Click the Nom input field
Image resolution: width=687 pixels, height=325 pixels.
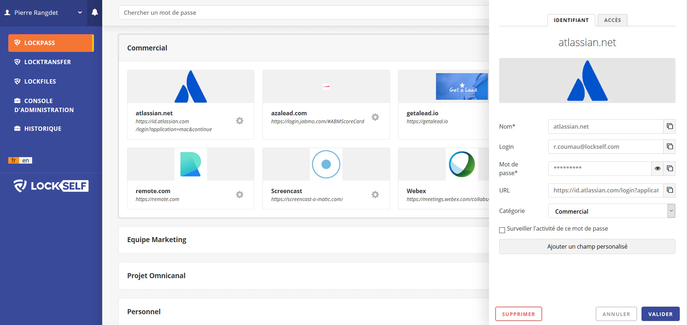pyautogui.click(x=606, y=126)
